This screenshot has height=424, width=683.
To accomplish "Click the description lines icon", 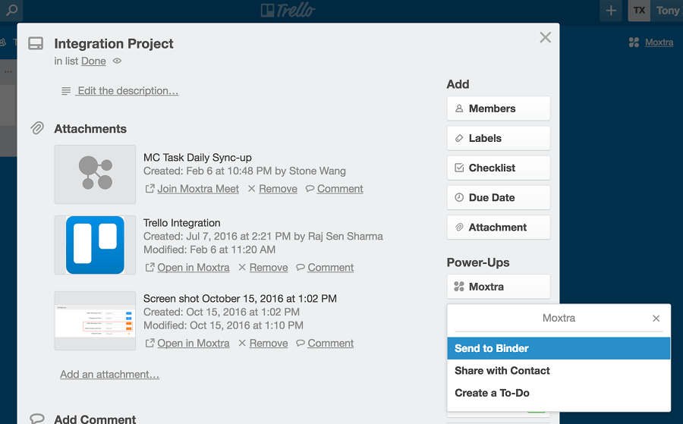I will (66, 91).
